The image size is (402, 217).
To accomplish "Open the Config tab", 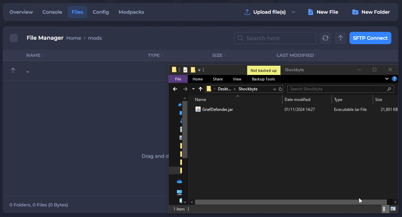I will [101, 12].
